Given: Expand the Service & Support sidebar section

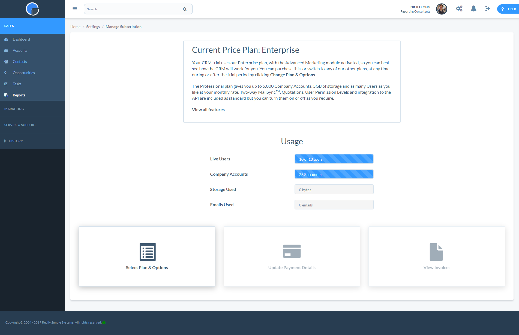Looking at the screenshot, I should coord(32,125).
